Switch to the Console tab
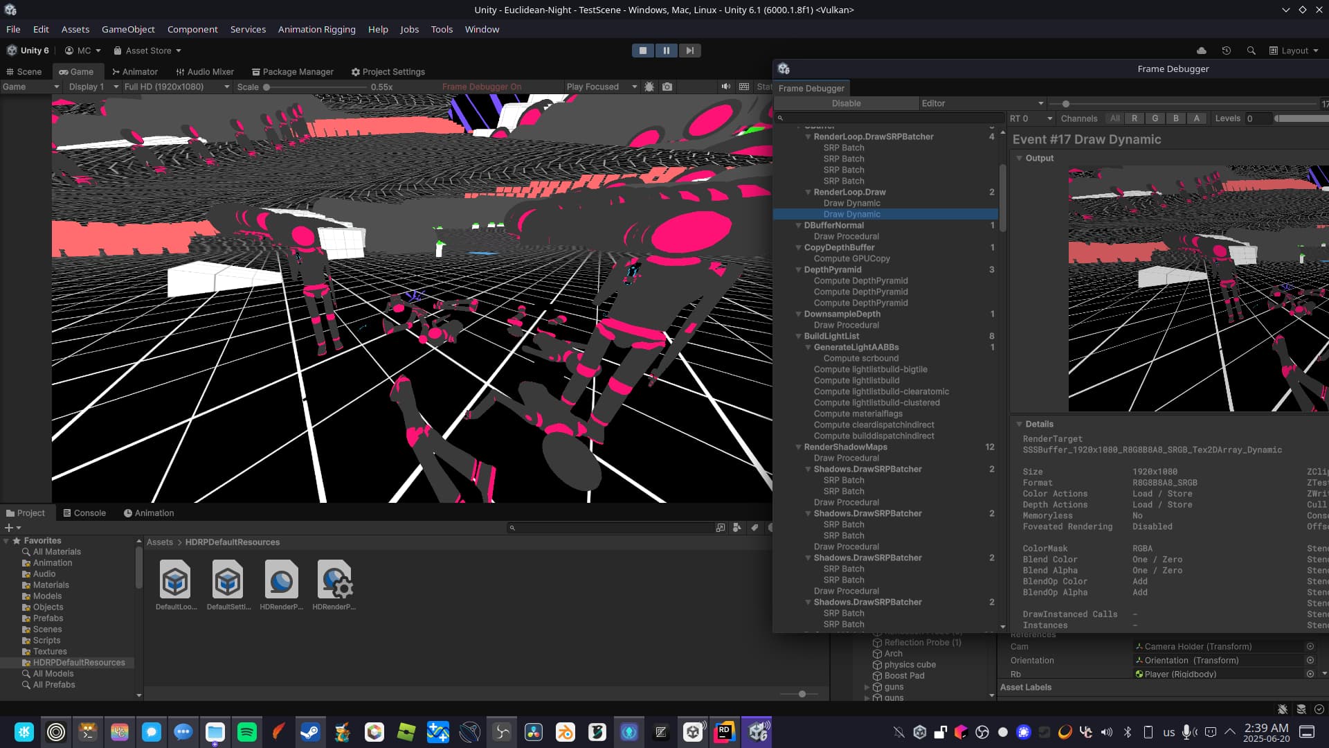The height and width of the screenshot is (748, 1329). [84, 513]
